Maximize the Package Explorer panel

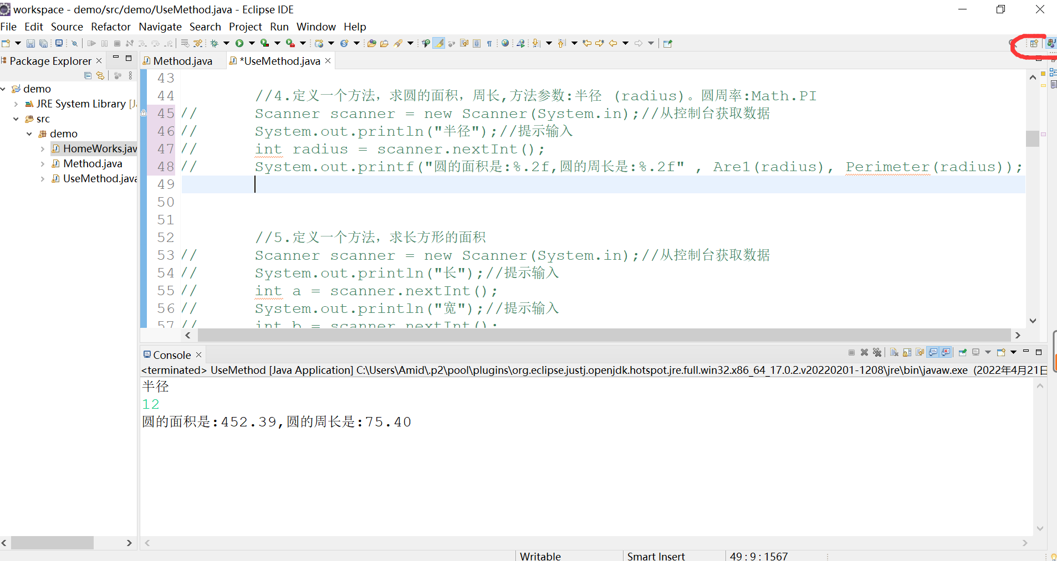pos(129,58)
